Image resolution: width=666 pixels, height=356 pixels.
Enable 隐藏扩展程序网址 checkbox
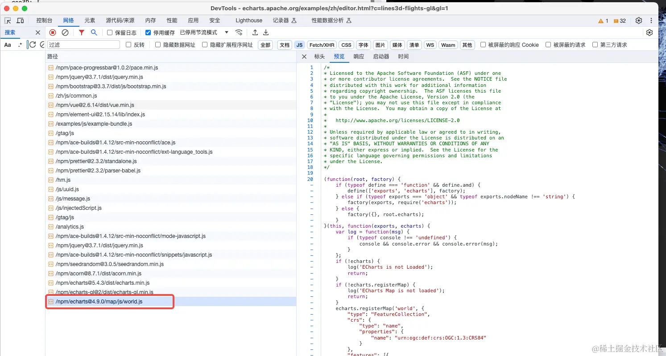pyautogui.click(x=205, y=45)
